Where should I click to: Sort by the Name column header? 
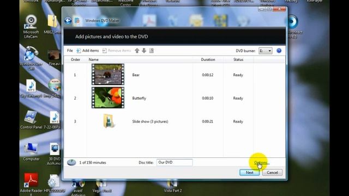point(93,59)
